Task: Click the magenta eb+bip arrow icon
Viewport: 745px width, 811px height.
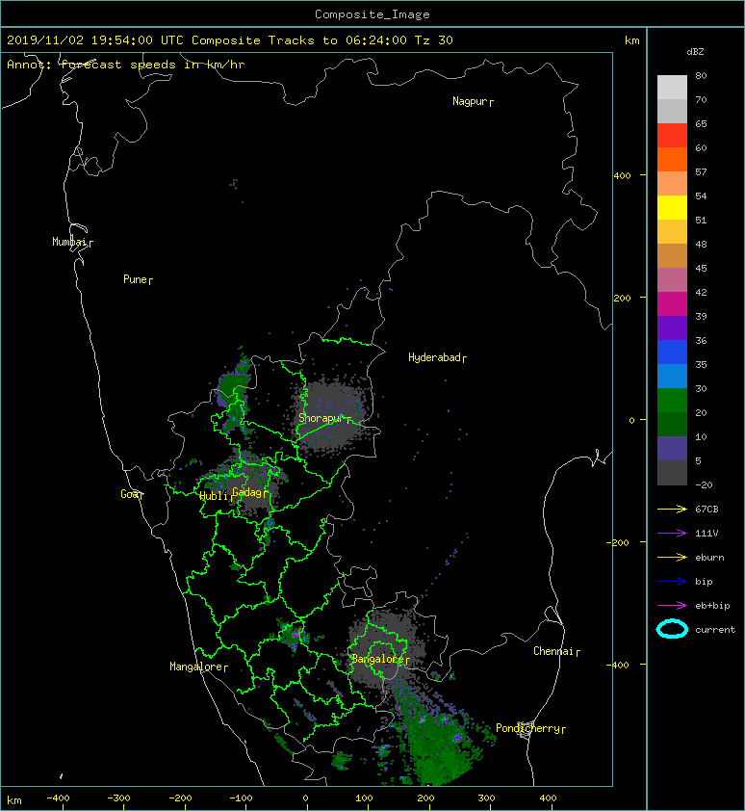Action: pyautogui.click(x=672, y=605)
